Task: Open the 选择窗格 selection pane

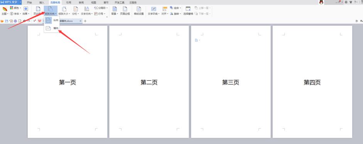Action: (x=188, y=11)
